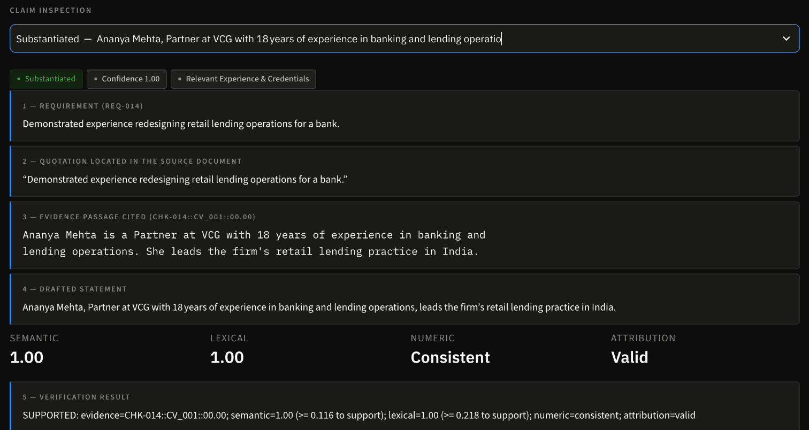This screenshot has width=809, height=430.
Task: Click the green dot on Substantiated badge
Action: pyautogui.click(x=19, y=79)
